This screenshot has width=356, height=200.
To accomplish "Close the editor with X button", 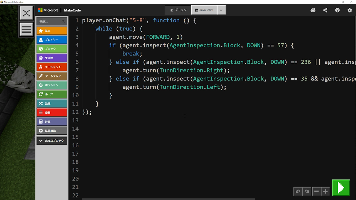I will click(26, 13).
